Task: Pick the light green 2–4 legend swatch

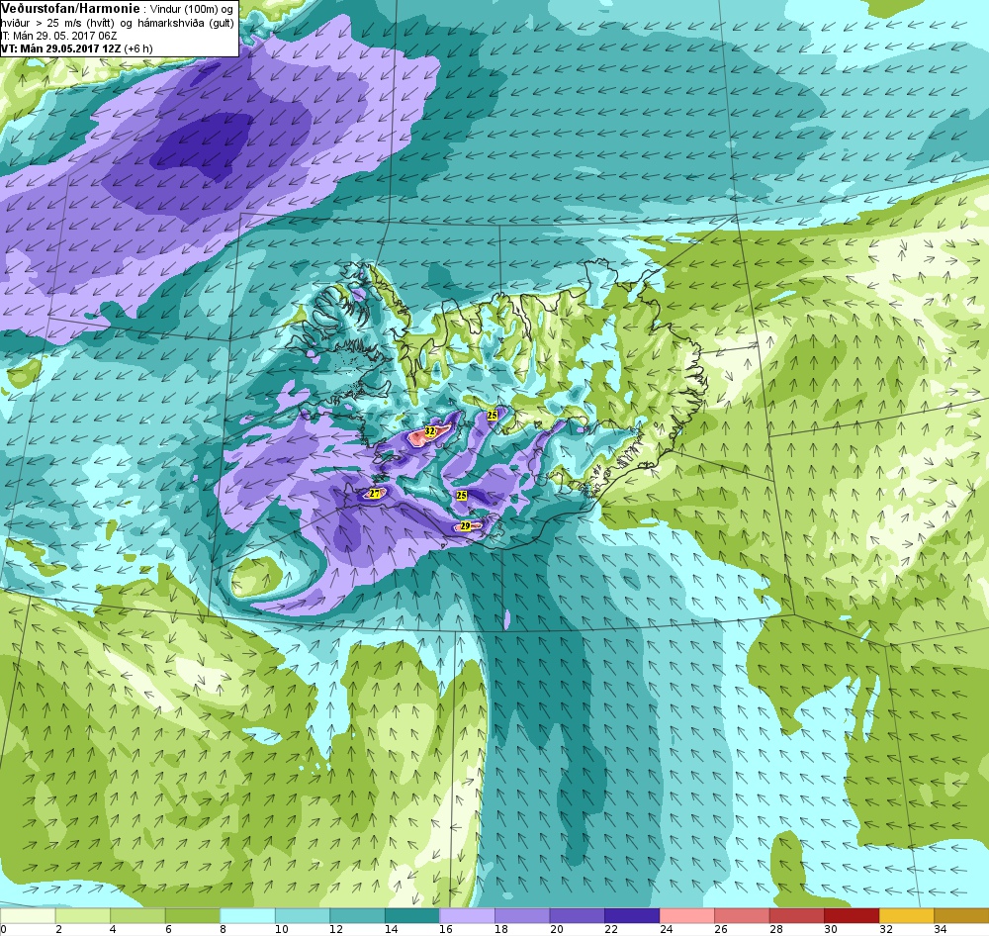Action: tap(83, 916)
